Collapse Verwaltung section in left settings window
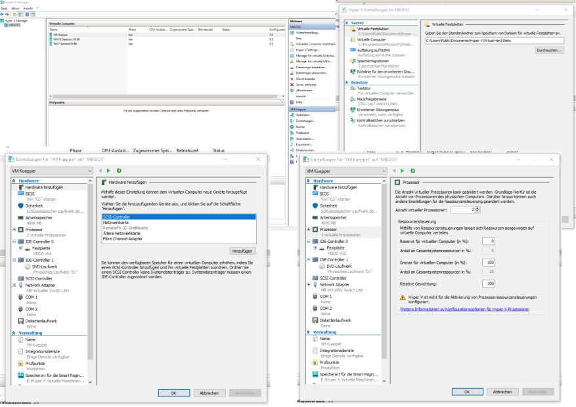This screenshot has width=576, height=407. [14, 333]
